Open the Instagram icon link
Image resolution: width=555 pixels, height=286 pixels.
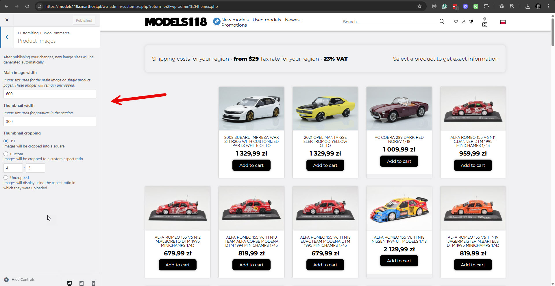tap(485, 25)
